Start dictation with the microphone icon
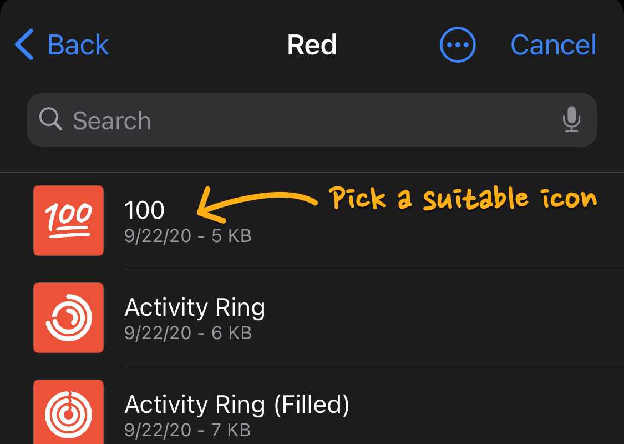Viewport: 624px width, 444px height. [x=571, y=119]
